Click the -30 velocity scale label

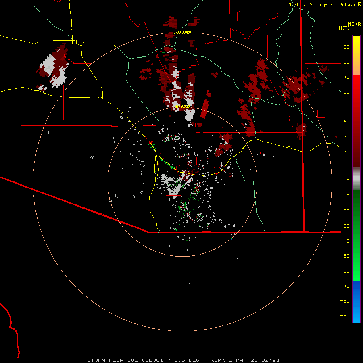click(345, 226)
